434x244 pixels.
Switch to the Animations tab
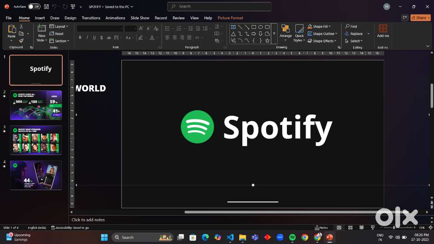(x=115, y=18)
